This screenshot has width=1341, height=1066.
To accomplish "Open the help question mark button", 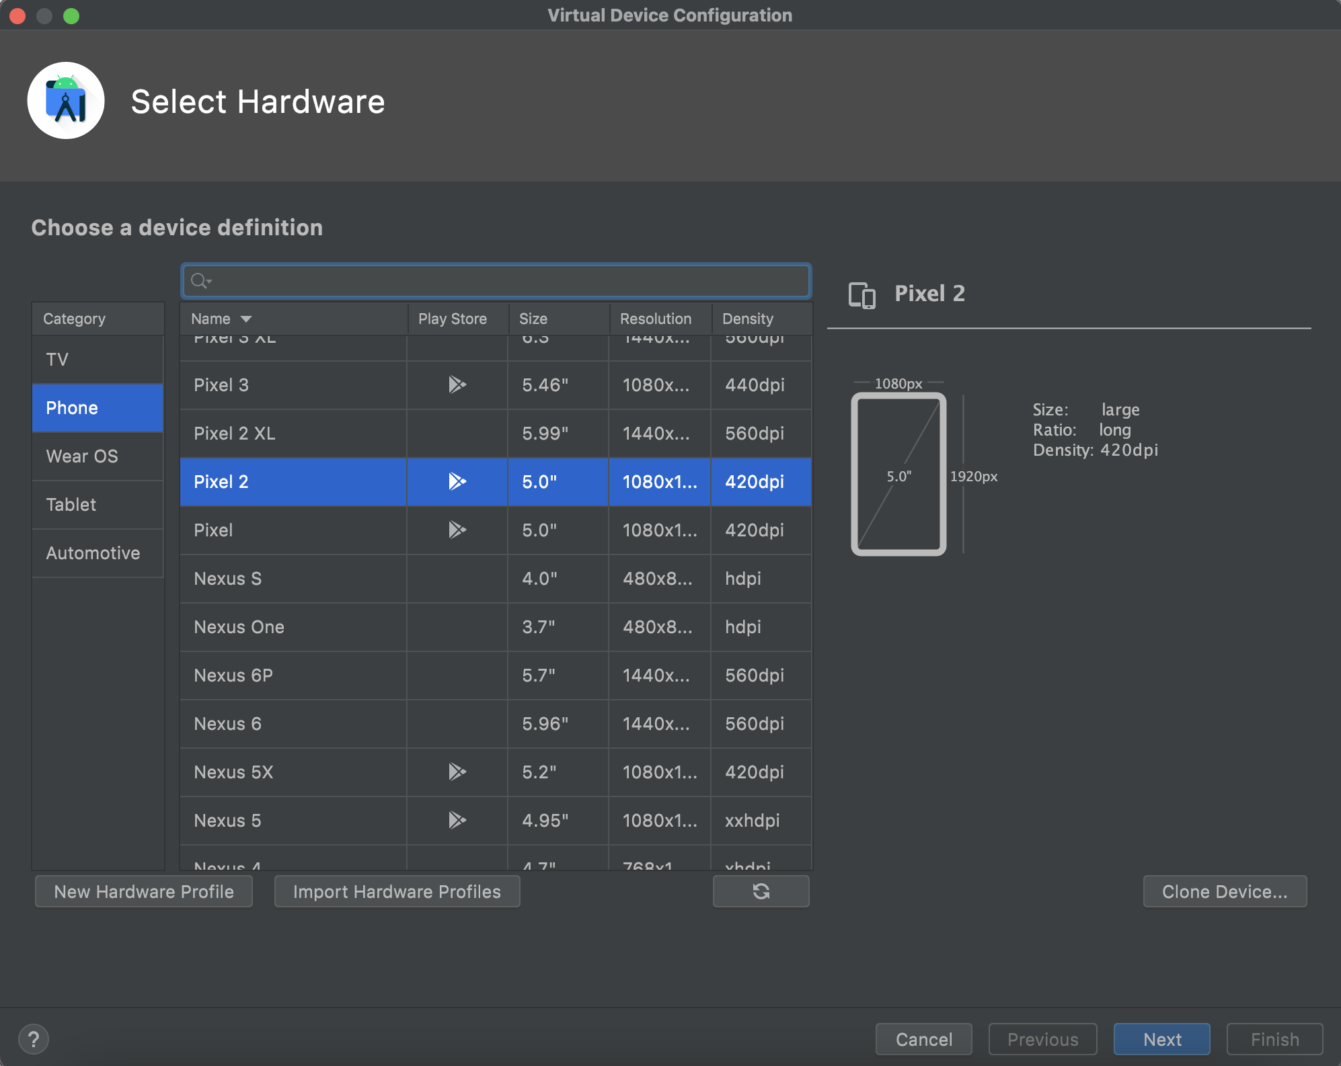I will [x=34, y=1039].
